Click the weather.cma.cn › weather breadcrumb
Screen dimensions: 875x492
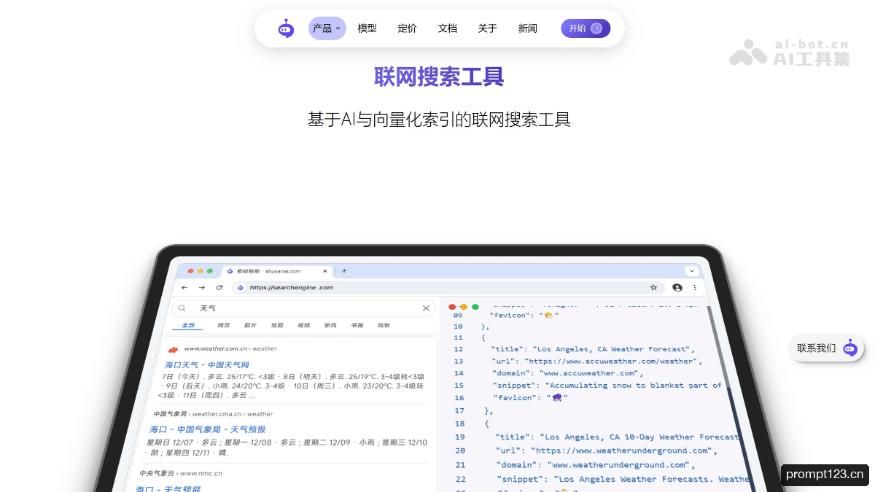tap(233, 414)
